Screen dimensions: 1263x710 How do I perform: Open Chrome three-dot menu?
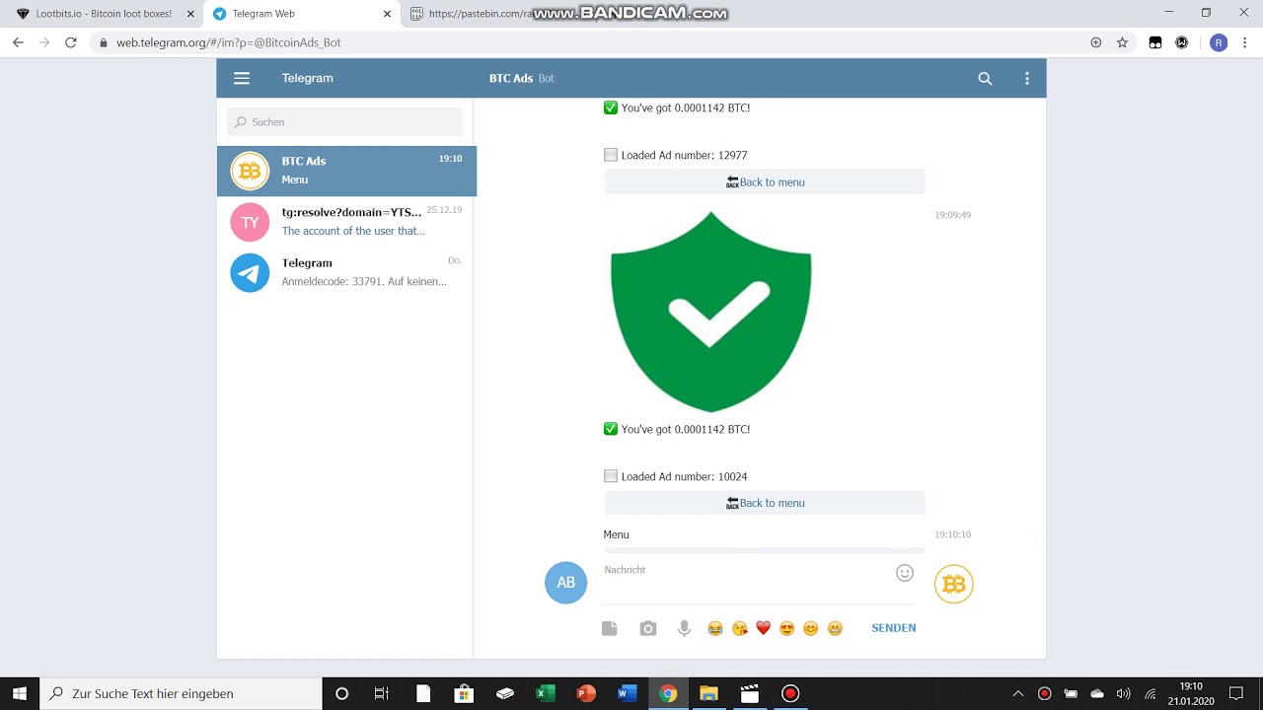point(1245,42)
